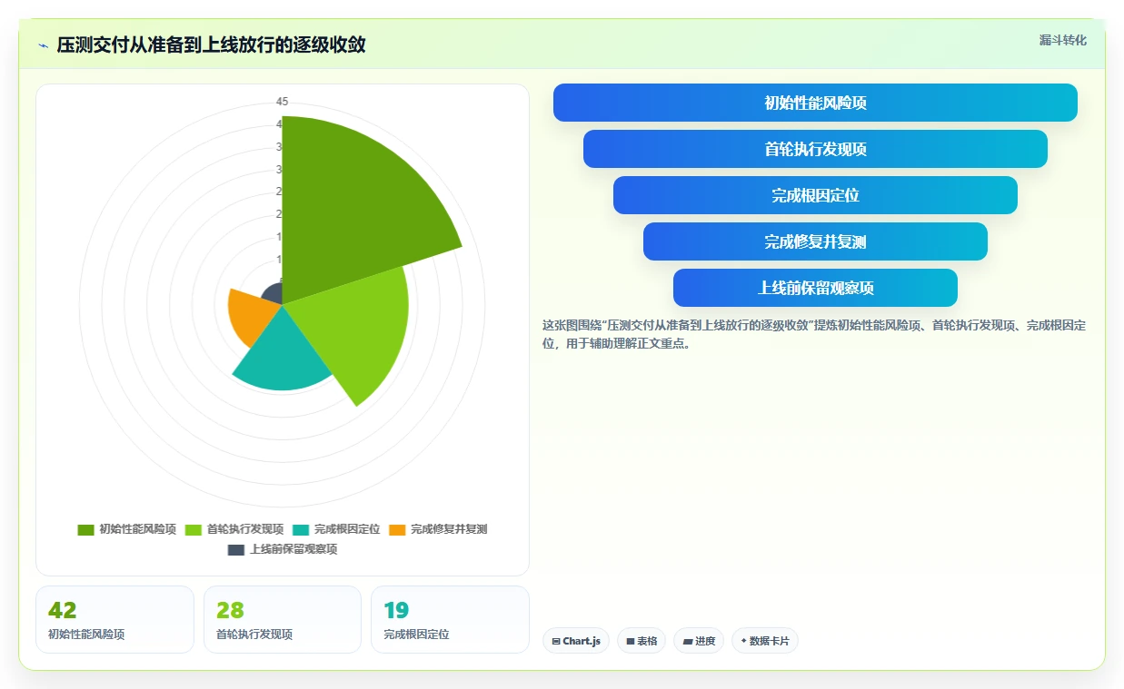Select the 首轮执行发现项 funnel bar
Viewport: 1124px width, 689px height.
(x=815, y=149)
